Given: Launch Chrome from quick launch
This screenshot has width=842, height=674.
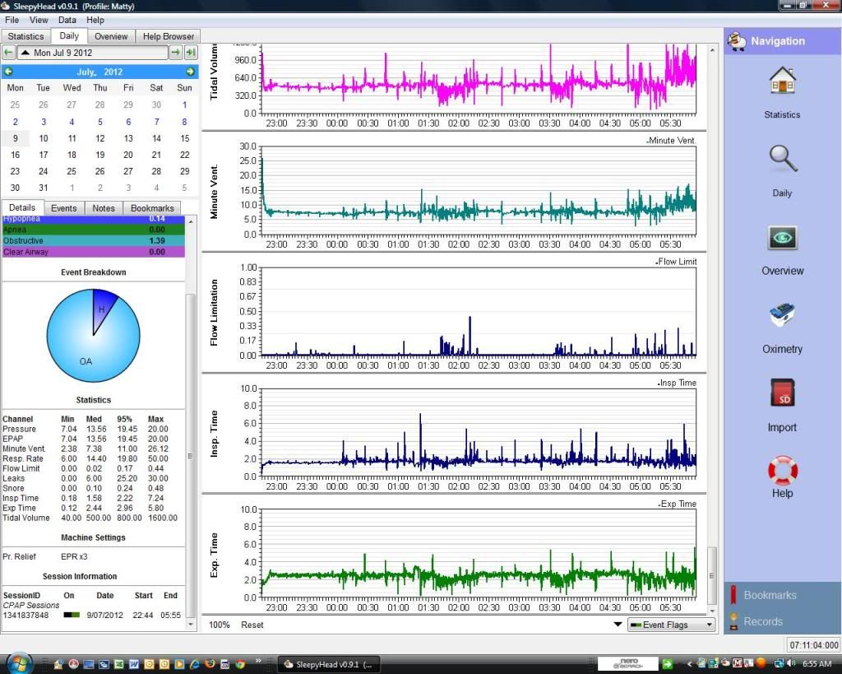Looking at the screenshot, I should click(x=240, y=664).
